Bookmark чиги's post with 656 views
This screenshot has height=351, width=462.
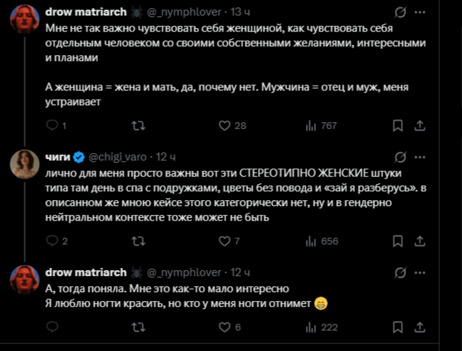tap(397, 241)
